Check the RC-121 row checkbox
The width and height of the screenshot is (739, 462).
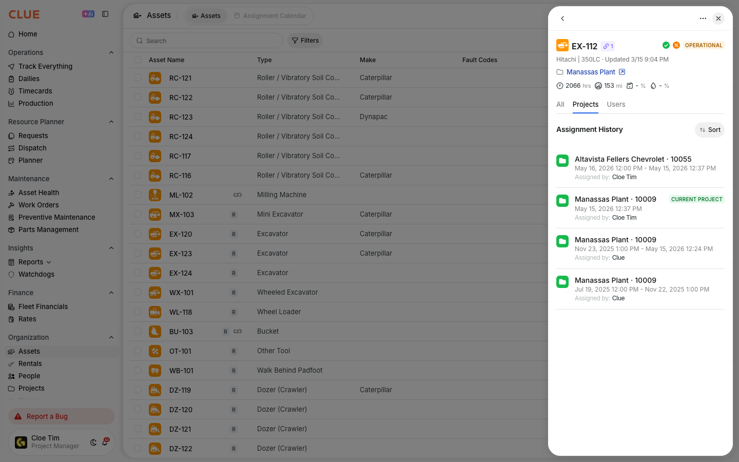coord(138,78)
